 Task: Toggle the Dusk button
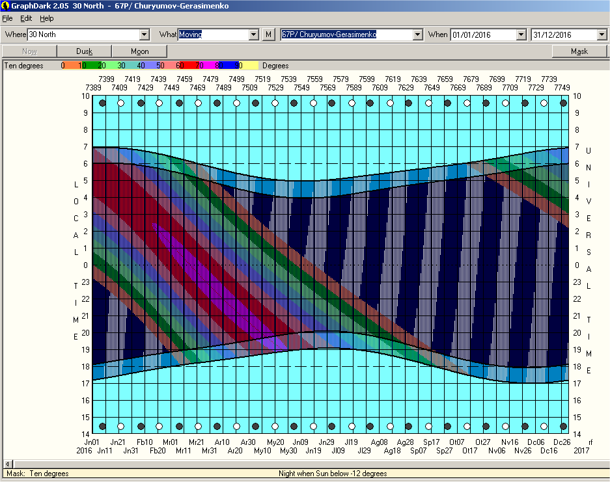85,51
